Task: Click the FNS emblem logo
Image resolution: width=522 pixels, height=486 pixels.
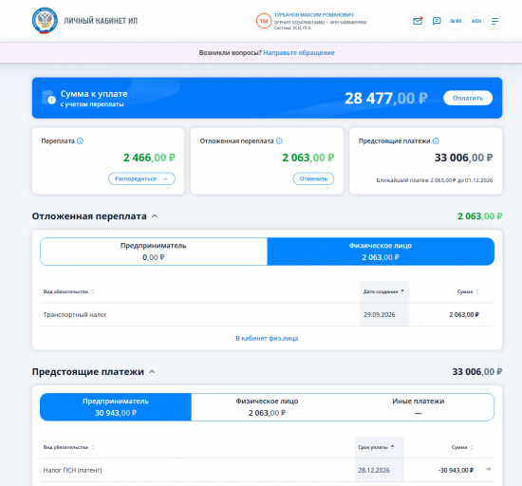Action: (x=45, y=21)
